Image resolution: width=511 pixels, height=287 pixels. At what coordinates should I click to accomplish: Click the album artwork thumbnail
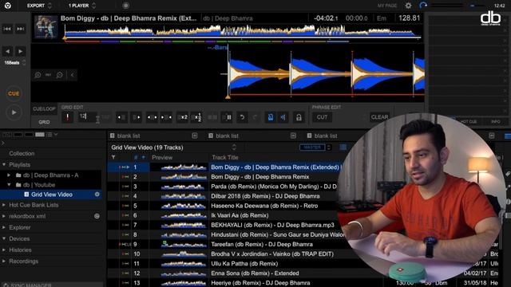pyautogui.click(x=46, y=27)
